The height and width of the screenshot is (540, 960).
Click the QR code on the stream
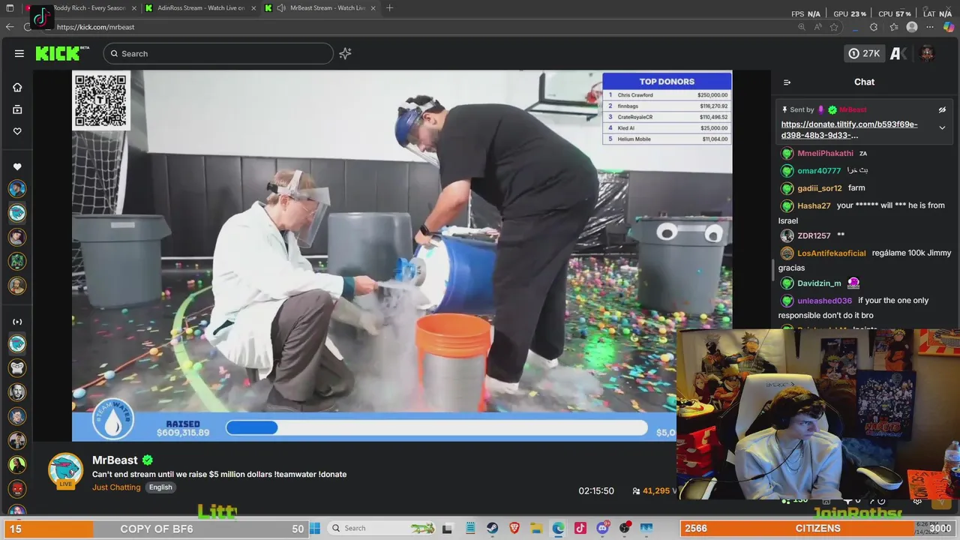coord(101,100)
